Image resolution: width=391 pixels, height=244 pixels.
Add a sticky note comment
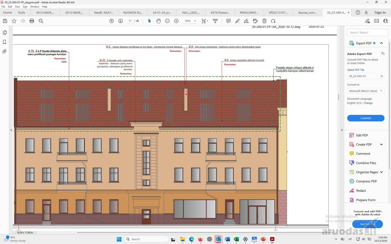[228, 21]
